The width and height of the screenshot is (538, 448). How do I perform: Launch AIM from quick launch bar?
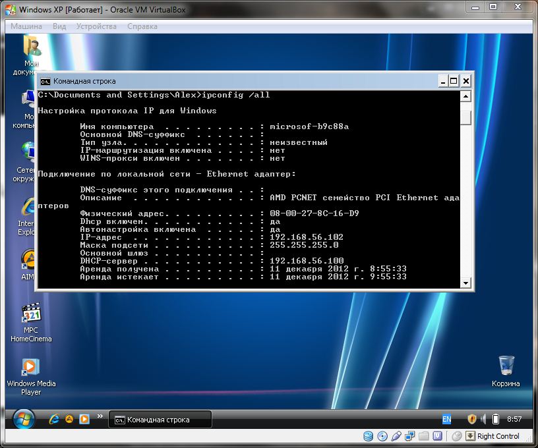69,419
